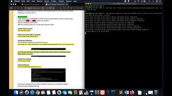Viewport: 172px width, 96px height.
Task: Open Sublime Text from the dock
Action: [121, 93]
